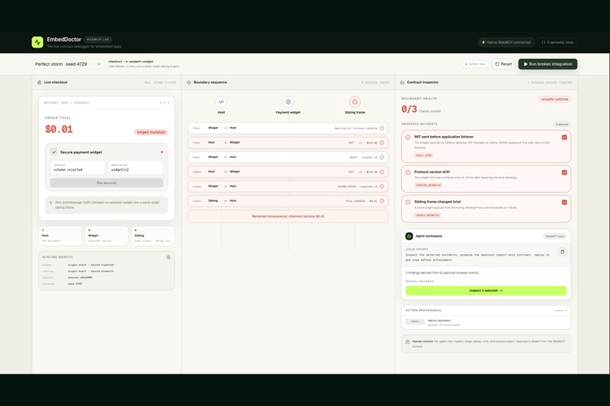The width and height of the screenshot is (610, 406).
Task: Click the WEBMCP LAB badge
Action: point(98,39)
